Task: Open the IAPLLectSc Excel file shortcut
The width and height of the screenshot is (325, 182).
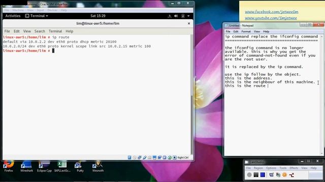Action: coord(62,166)
